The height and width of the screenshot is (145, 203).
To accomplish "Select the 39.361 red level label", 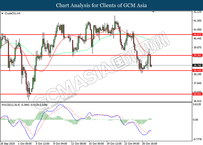I will pyautogui.click(x=197, y=55).
